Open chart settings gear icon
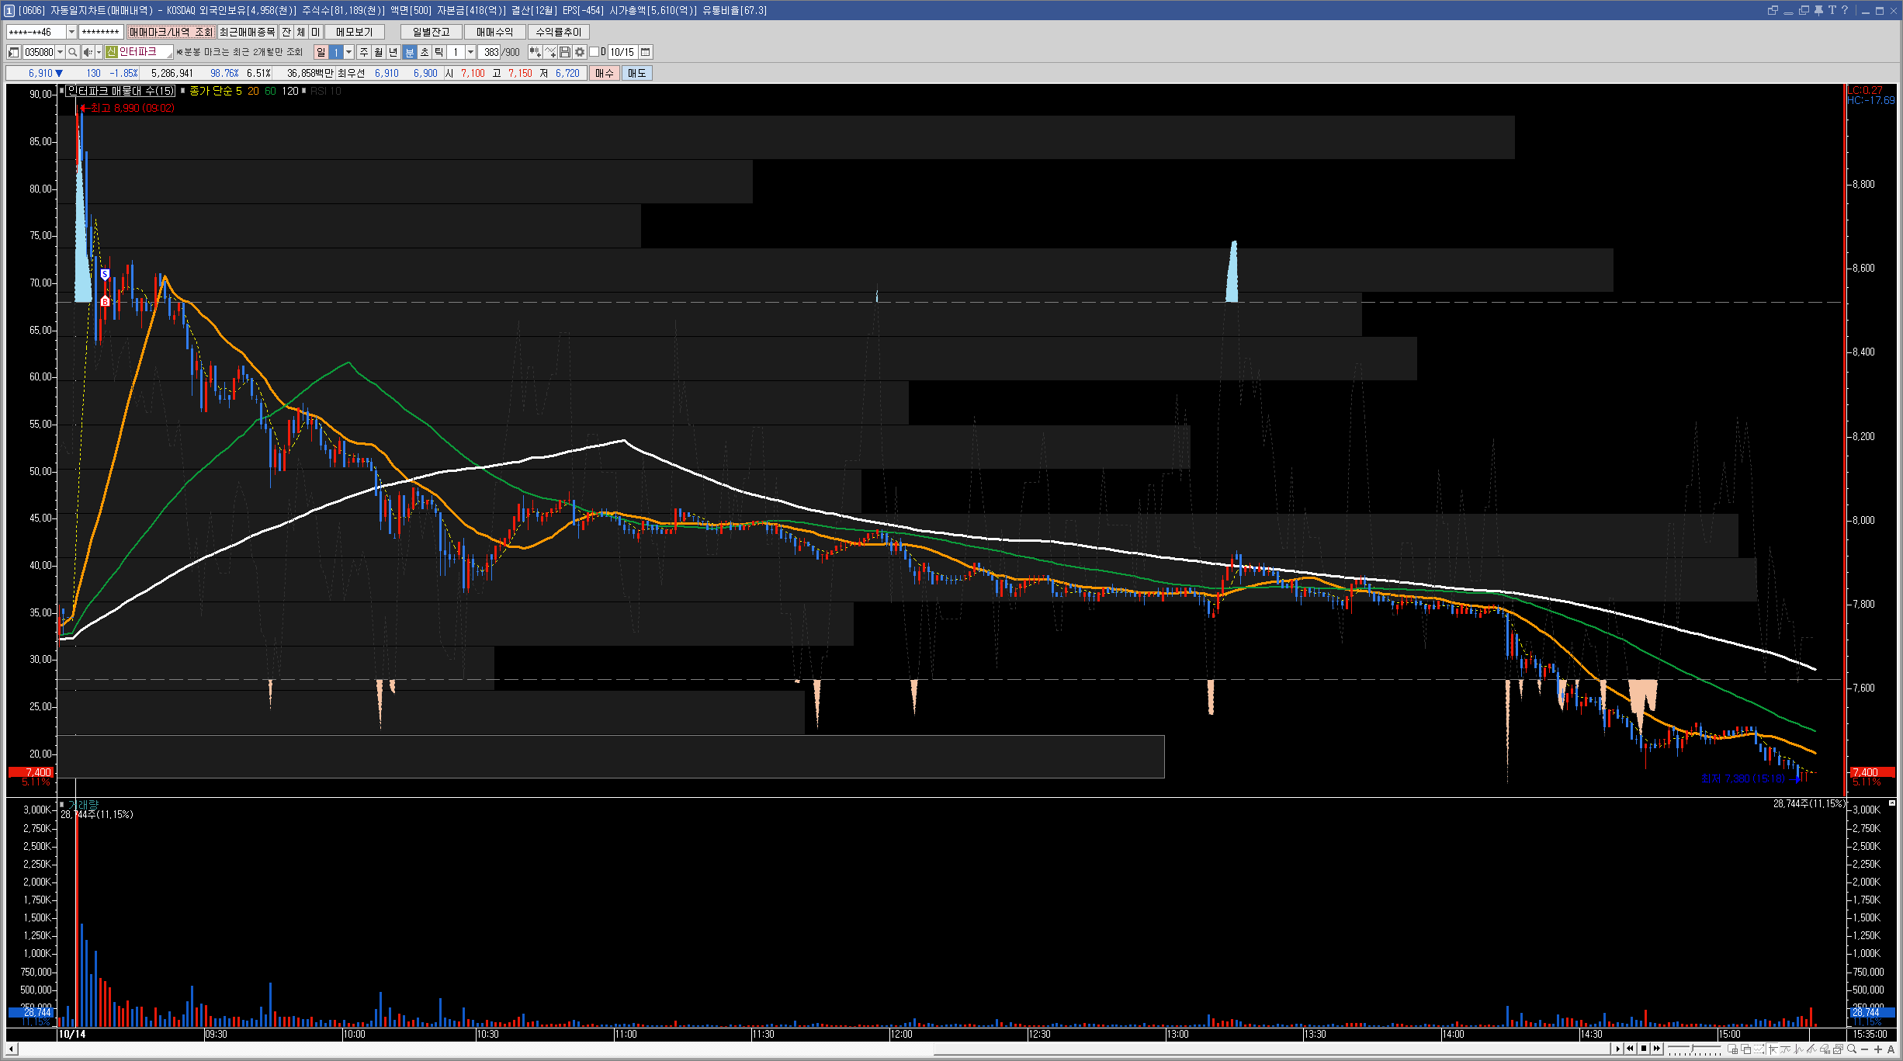1903x1061 pixels. click(x=580, y=52)
